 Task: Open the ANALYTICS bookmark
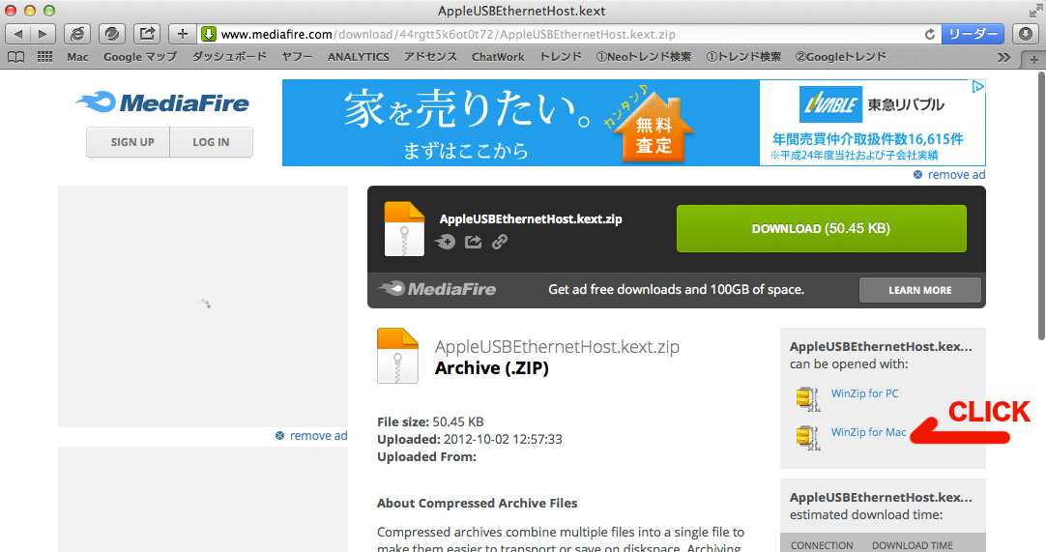359,57
